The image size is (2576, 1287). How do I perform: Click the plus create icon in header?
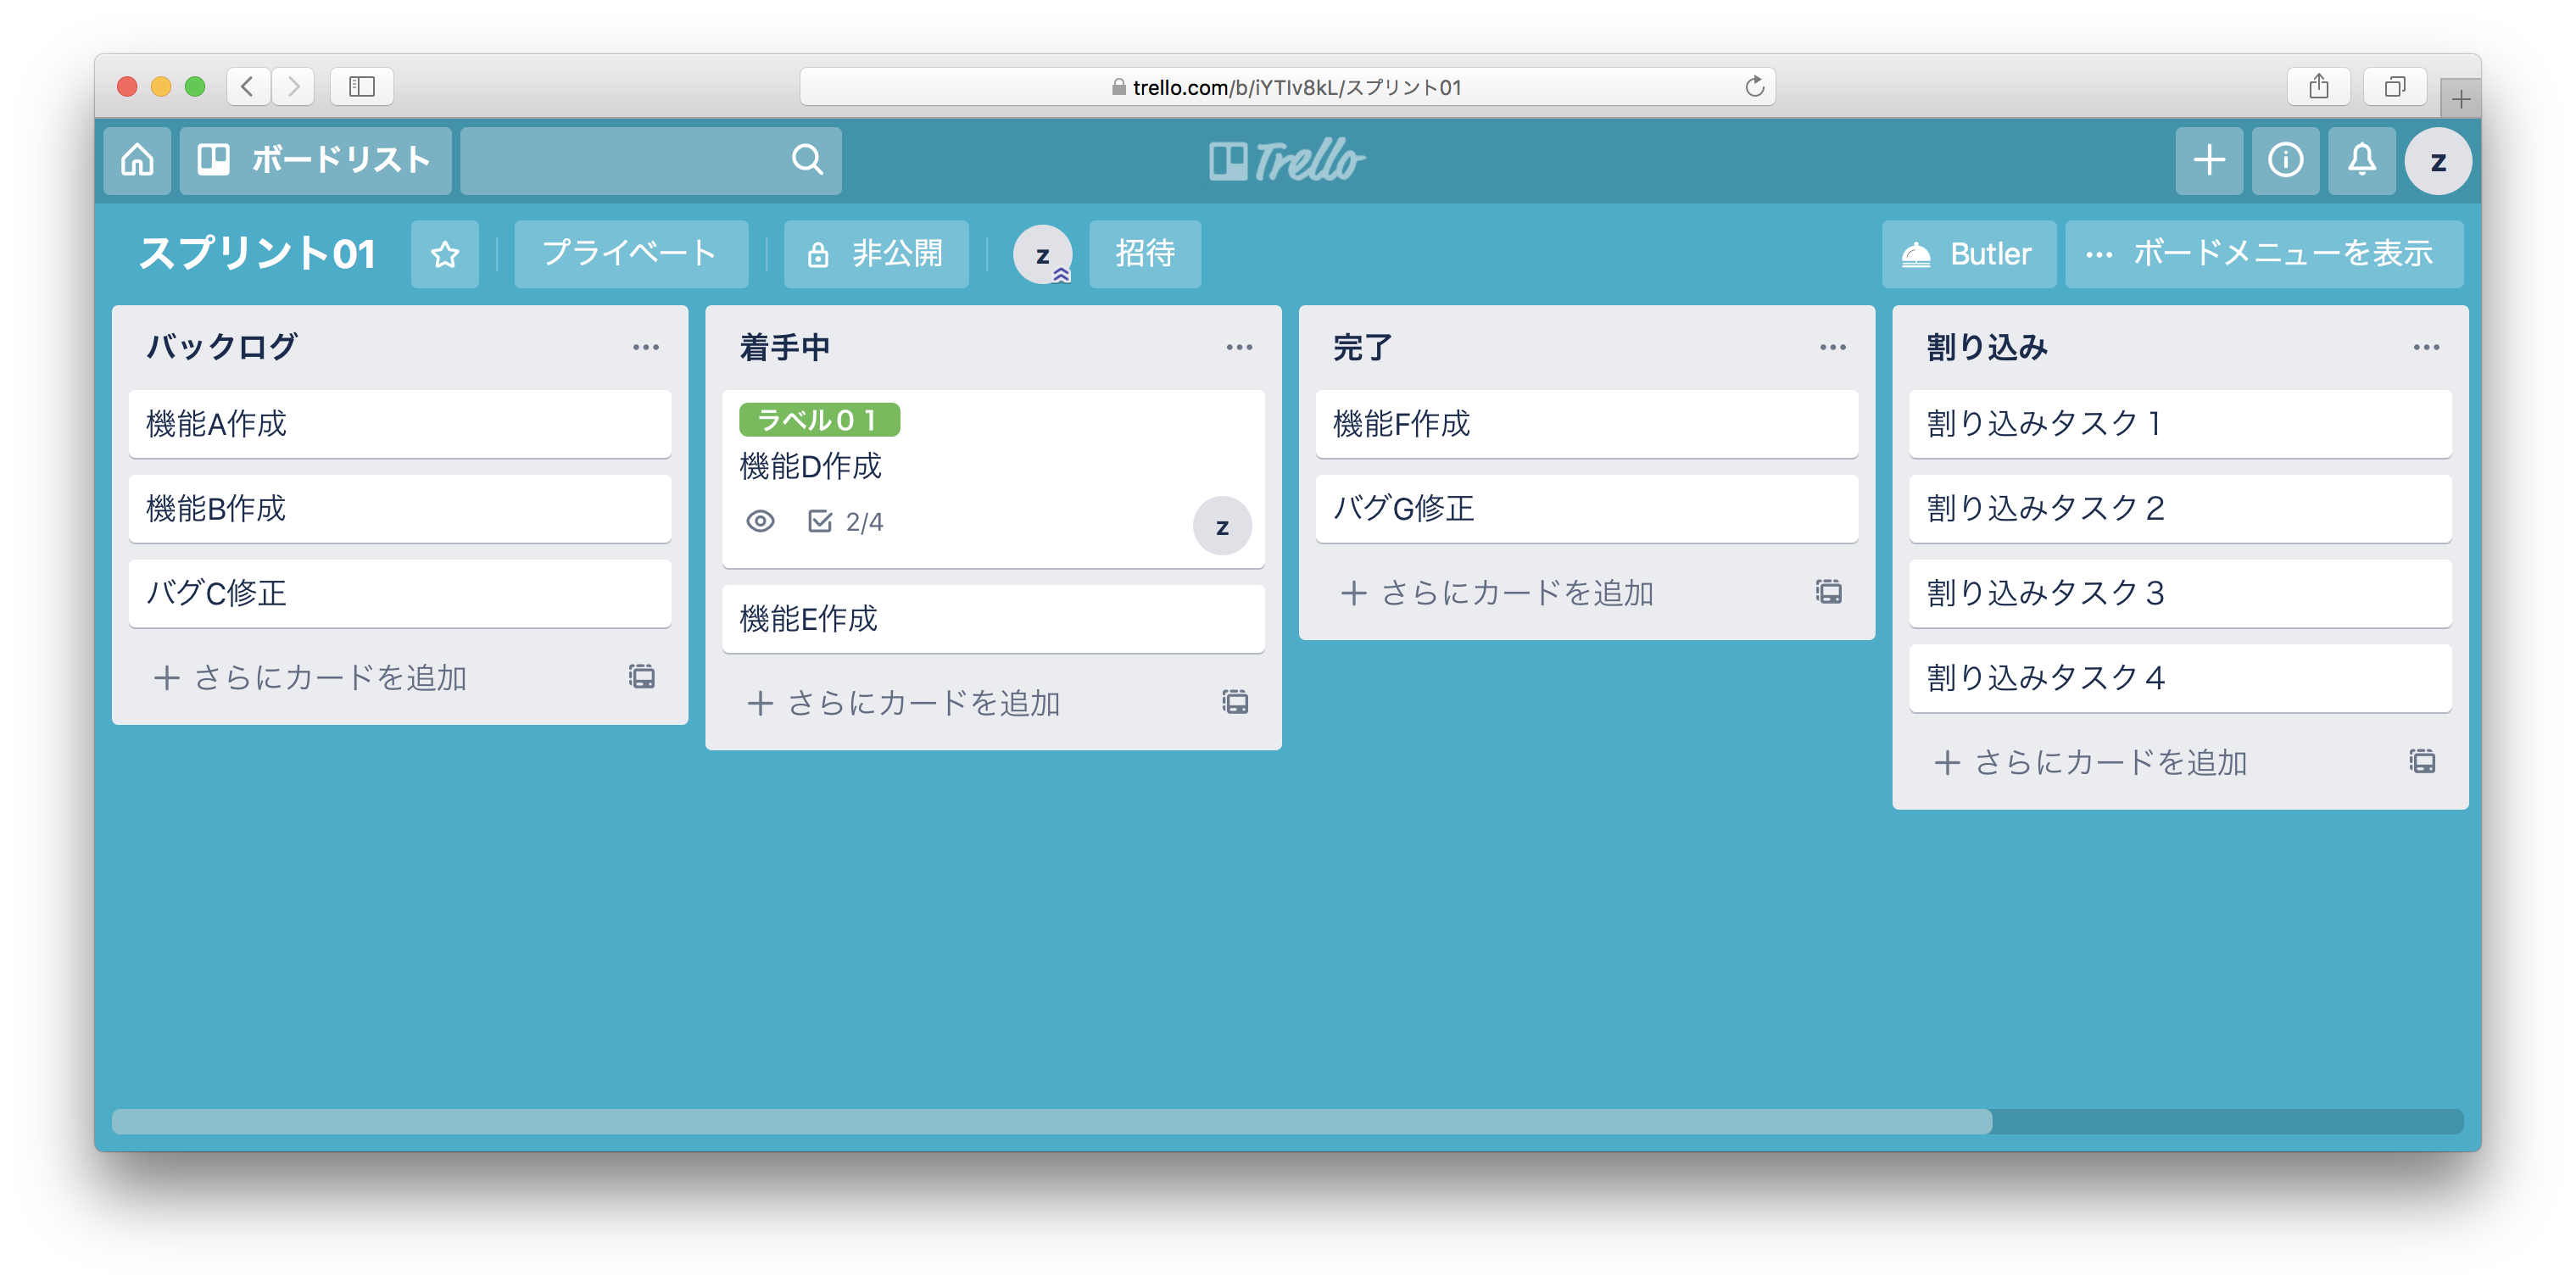pyautogui.click(x=2208, y=160)
